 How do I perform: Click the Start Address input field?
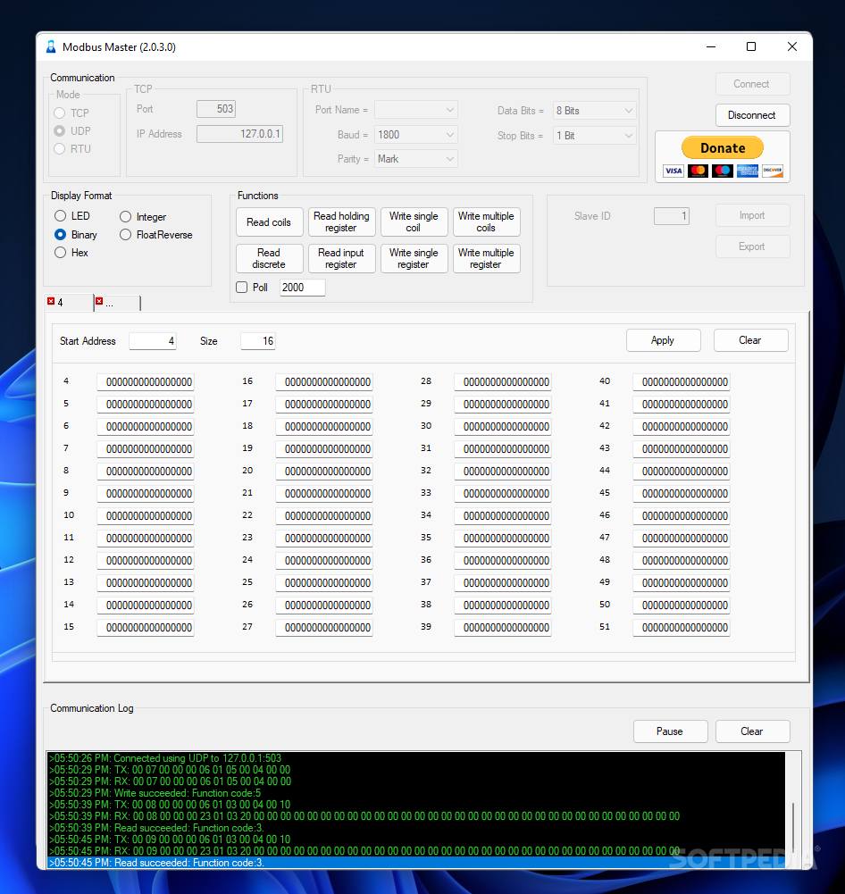click(x=152, y=341)
